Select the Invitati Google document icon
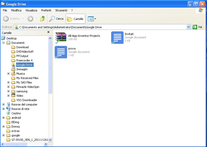Viewport: 207px width, 147px height. [117, 38]
